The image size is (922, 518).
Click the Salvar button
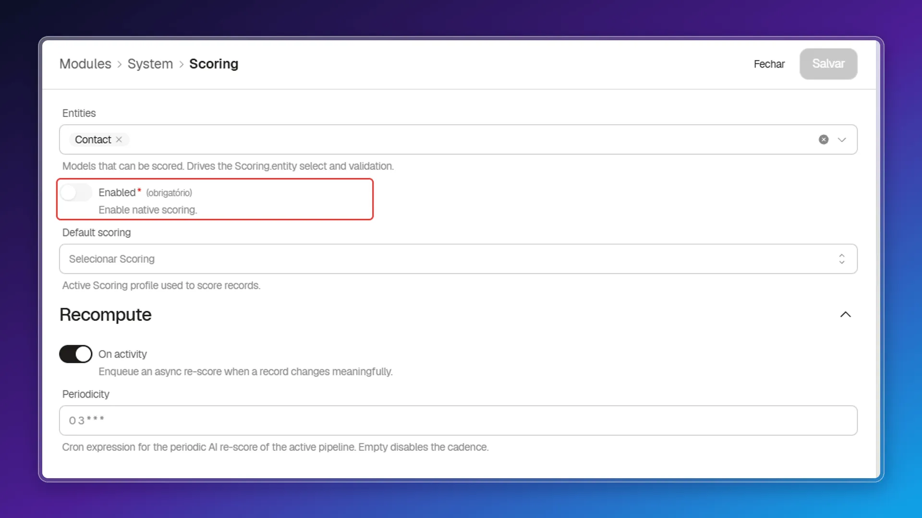828,64
